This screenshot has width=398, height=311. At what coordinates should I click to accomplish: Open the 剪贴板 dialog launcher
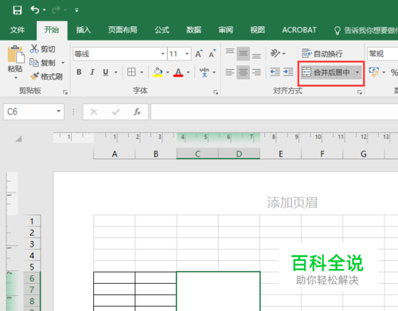coord(65,92)
